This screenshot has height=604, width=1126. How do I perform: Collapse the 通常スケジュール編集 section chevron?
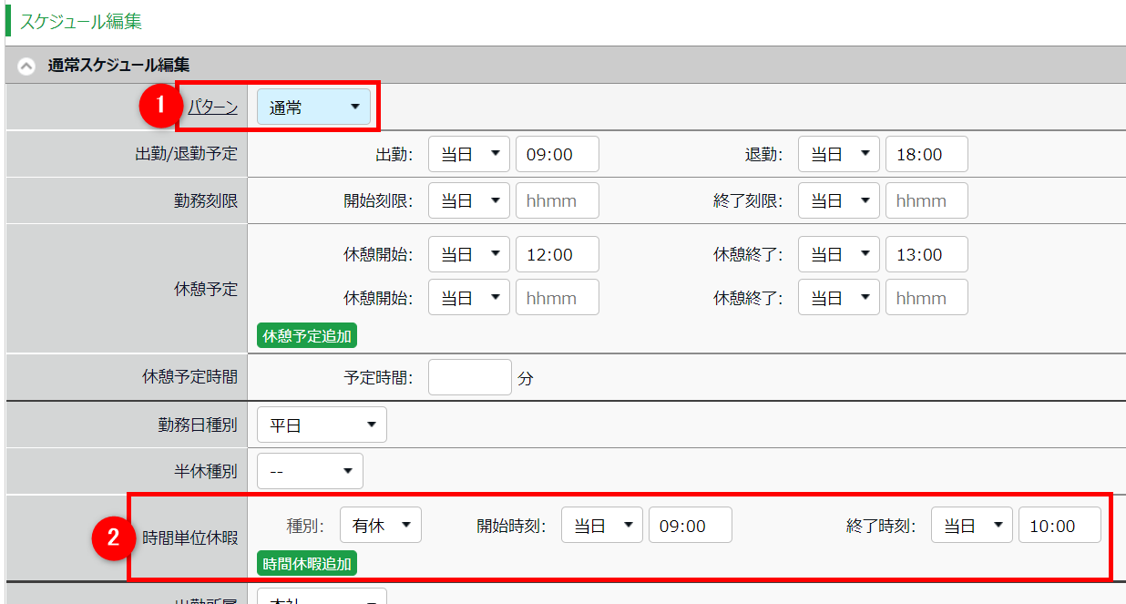coord(27,66)
